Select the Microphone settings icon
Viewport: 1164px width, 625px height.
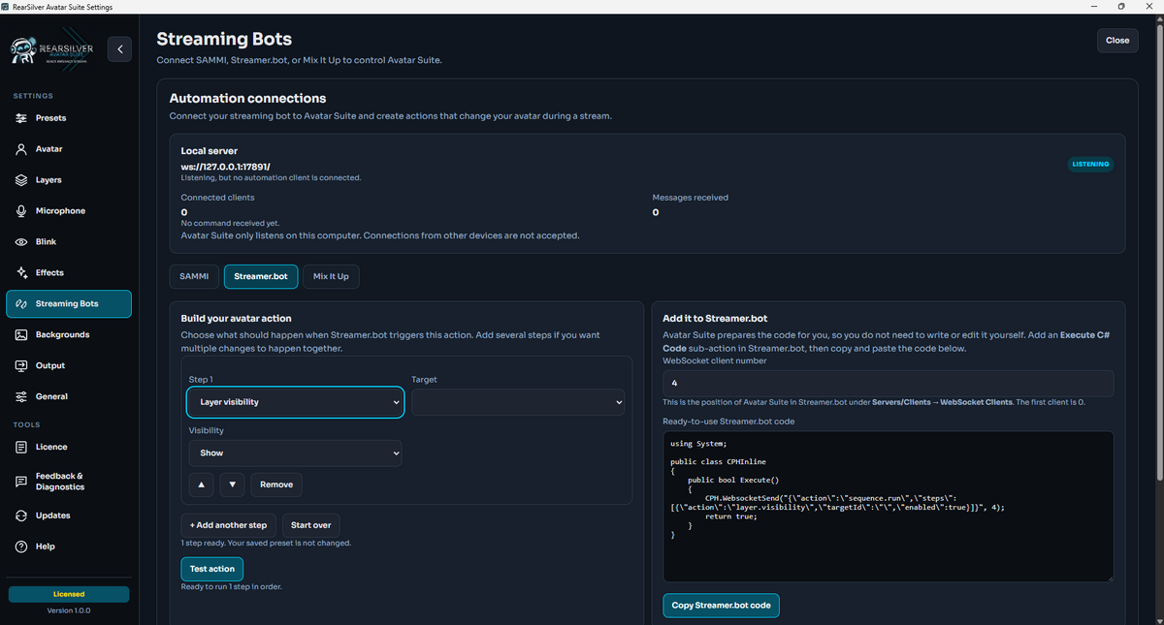(x=21, y=211)
